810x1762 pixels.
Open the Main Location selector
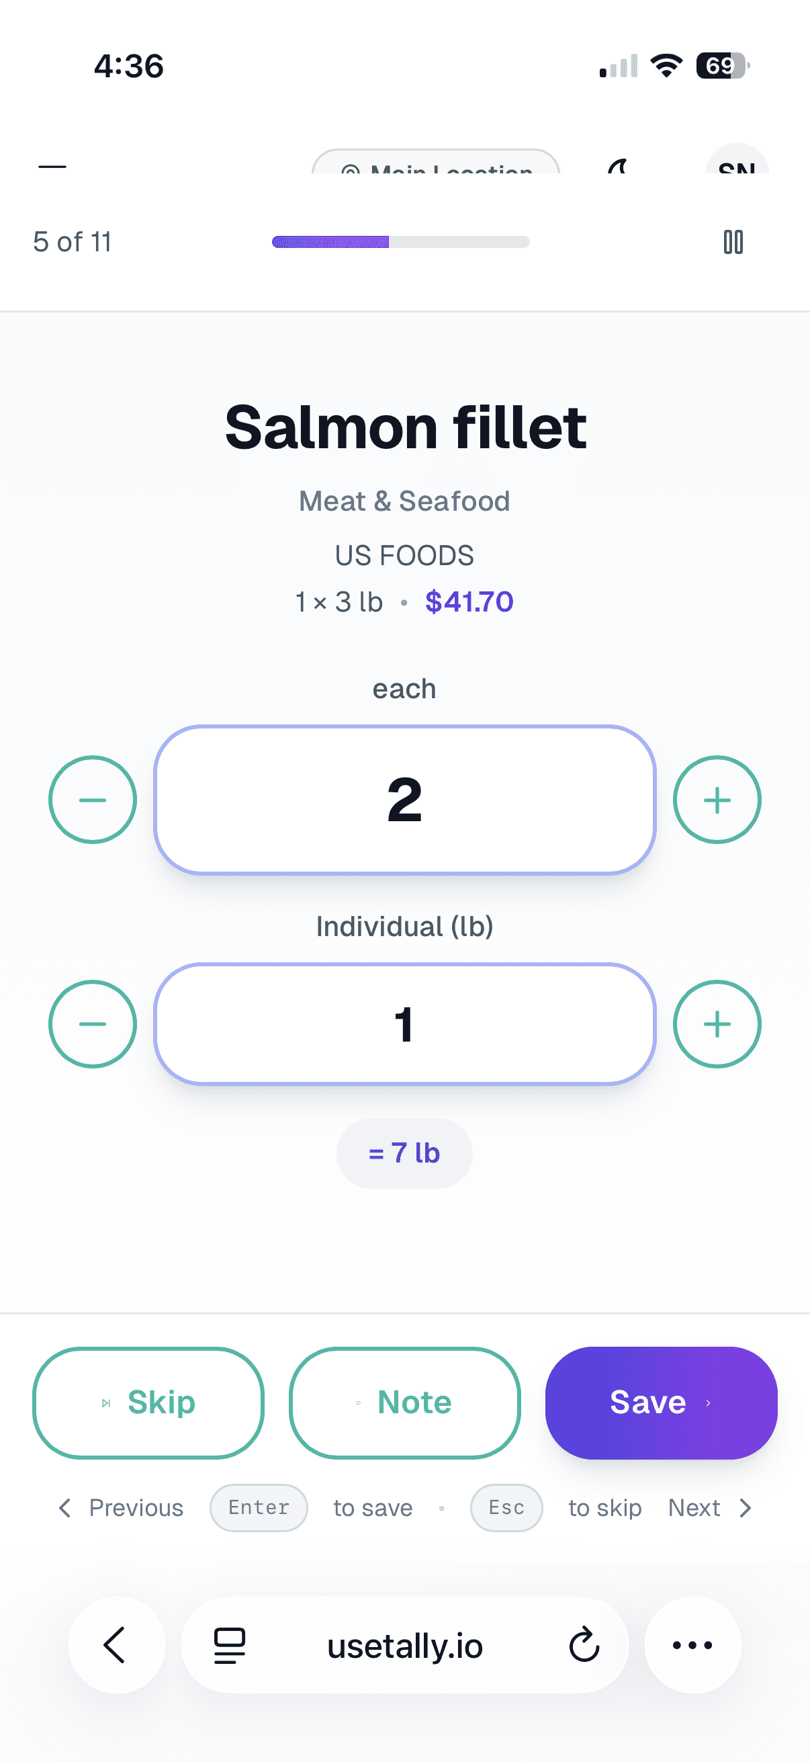point(437,169)
